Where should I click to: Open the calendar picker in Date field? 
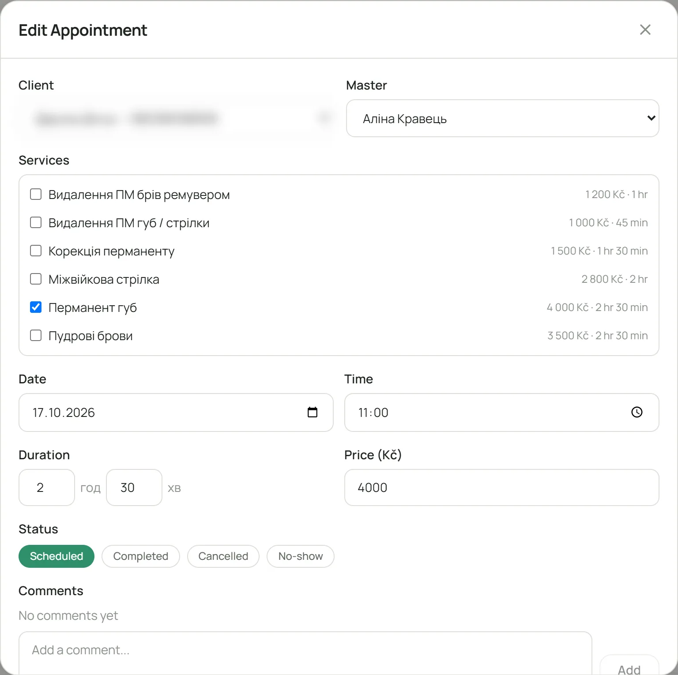(313, 412)
